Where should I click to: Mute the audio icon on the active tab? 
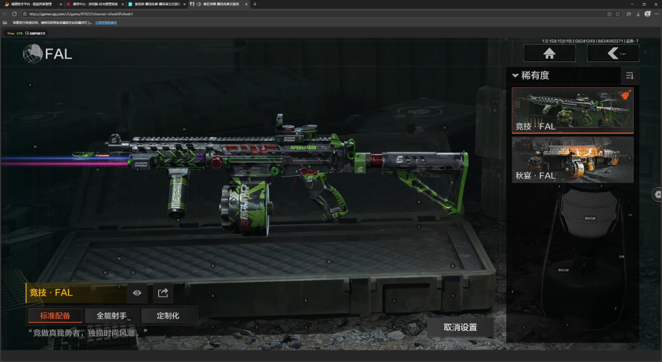pyautogui.click(x=198, y=5)
